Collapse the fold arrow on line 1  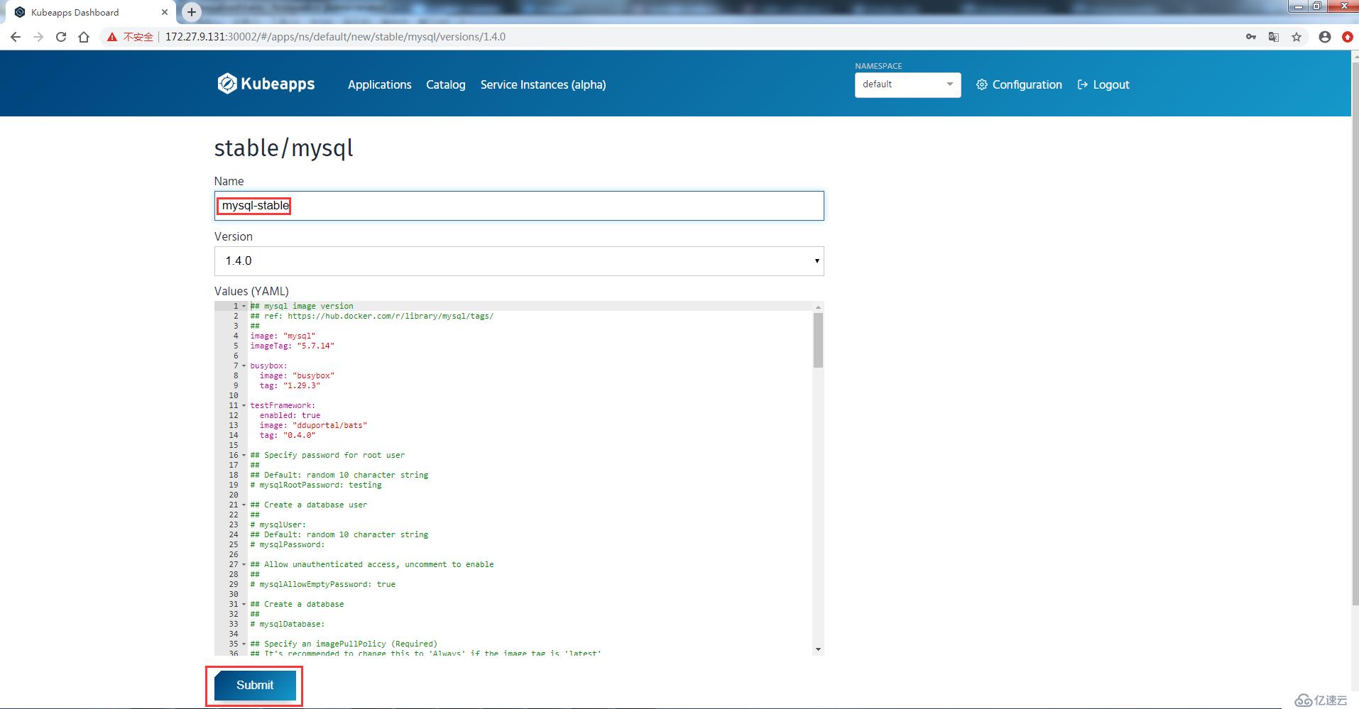pos(244,307)
